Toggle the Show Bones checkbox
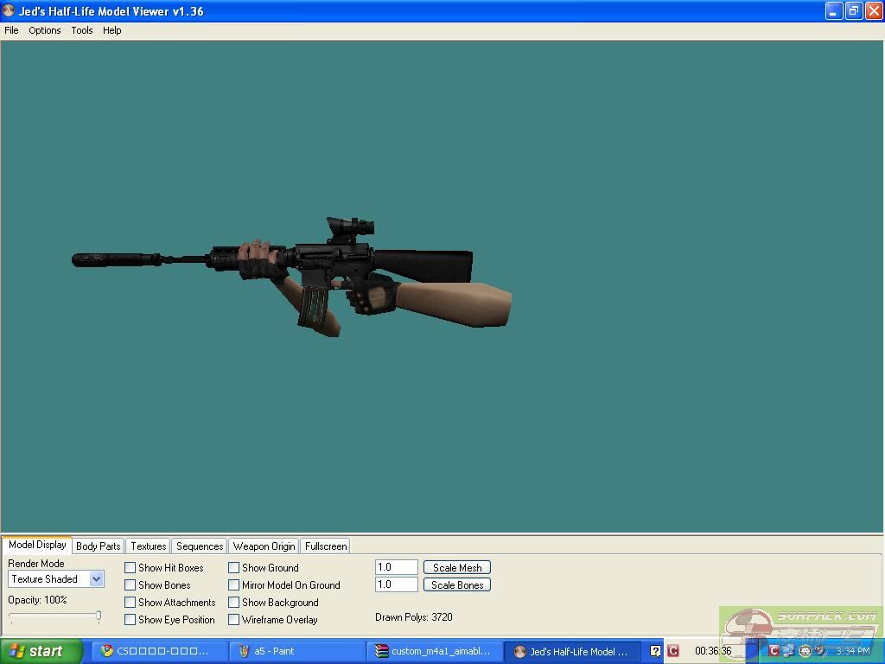This screenshot has width=885, height=664. 131,585
